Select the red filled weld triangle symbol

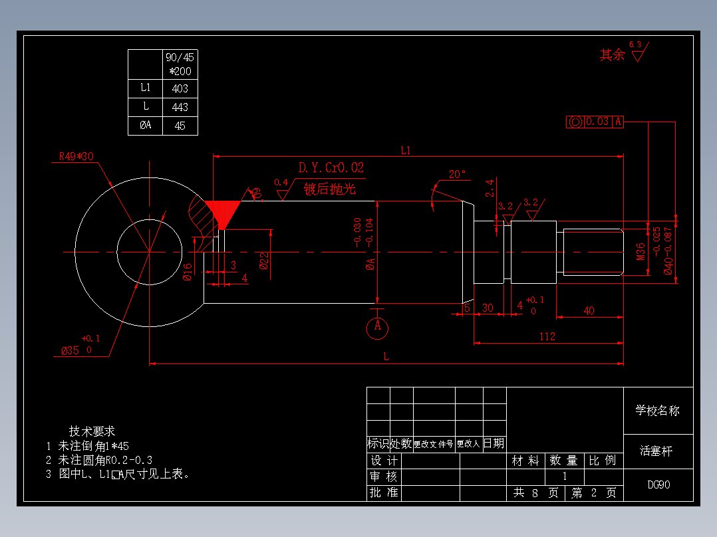coord(222,215)
